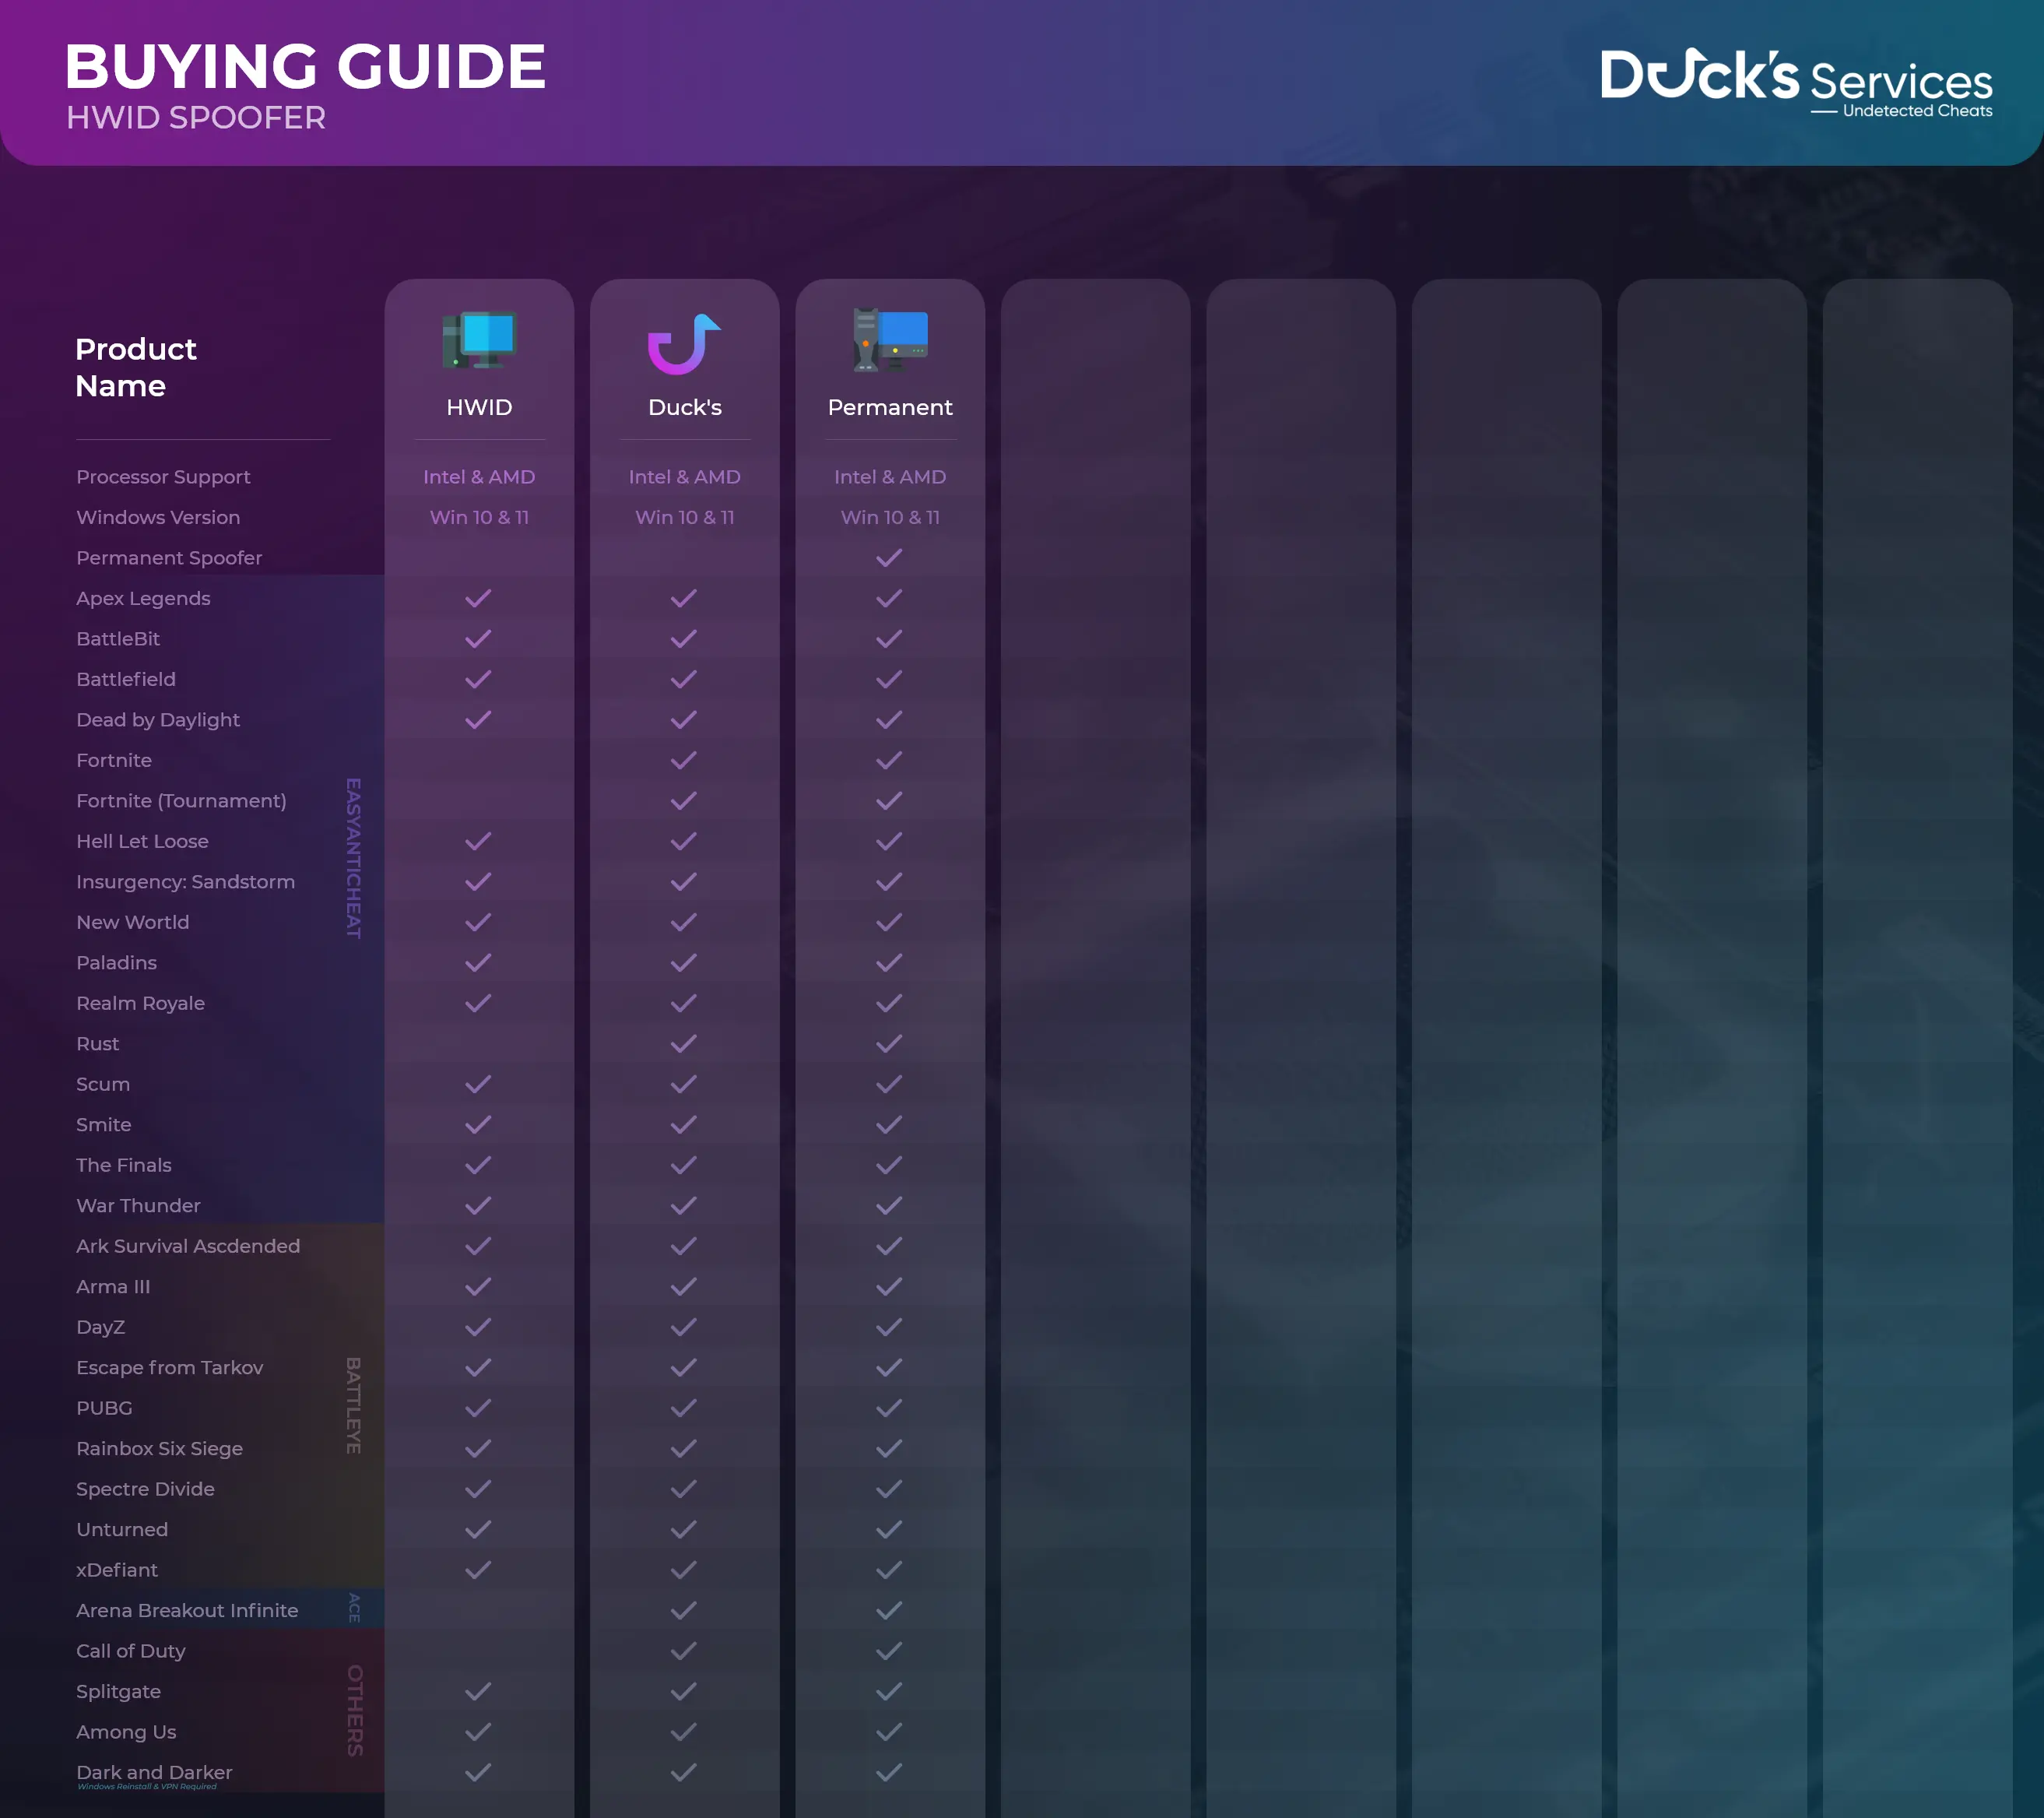Viewport: 2044px width, 1818px height.
Task: Click the Dark and Darker row label
Action: [x=154, y=1772]
